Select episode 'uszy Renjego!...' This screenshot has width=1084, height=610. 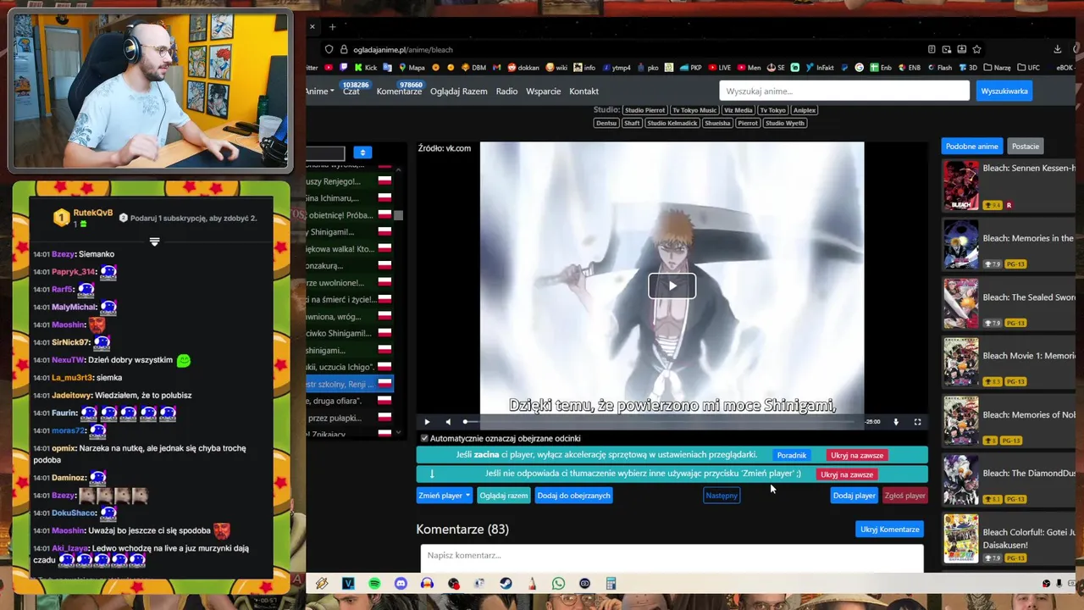tap(350, 181)
